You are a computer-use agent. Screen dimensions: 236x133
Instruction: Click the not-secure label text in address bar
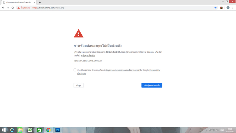[25, 8]
